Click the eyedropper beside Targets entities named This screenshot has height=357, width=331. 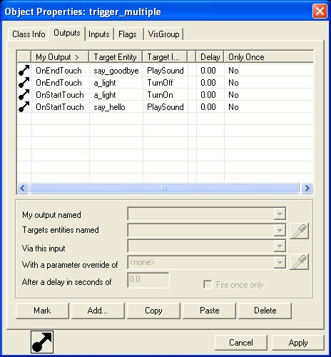[299, 231]
